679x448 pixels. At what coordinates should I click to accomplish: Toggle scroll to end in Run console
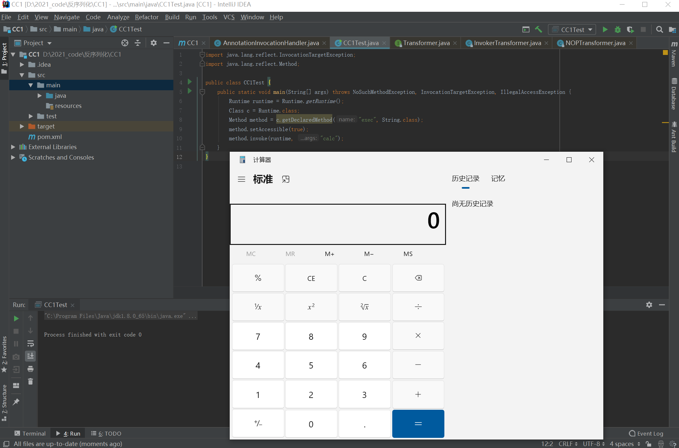pyautogui.click(x=30, y=356)
